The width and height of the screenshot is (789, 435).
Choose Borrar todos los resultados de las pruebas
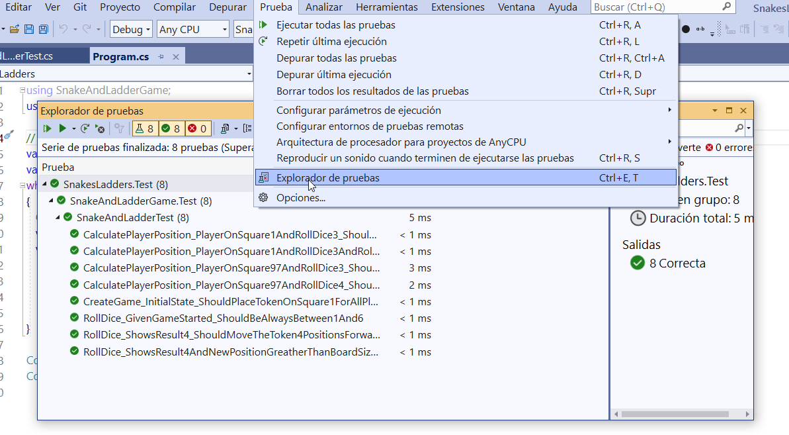click(x=466, y=91)
